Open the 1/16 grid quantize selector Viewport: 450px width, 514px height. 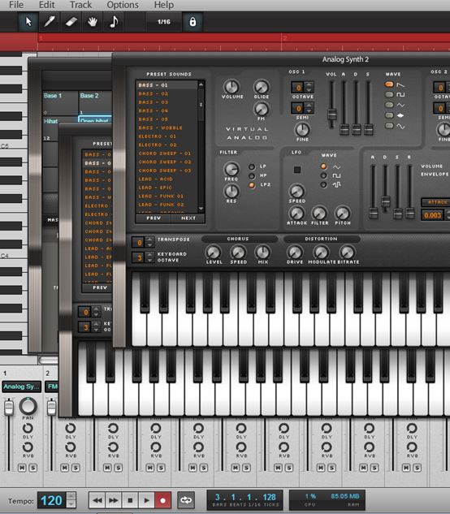[x=163, y=22]
